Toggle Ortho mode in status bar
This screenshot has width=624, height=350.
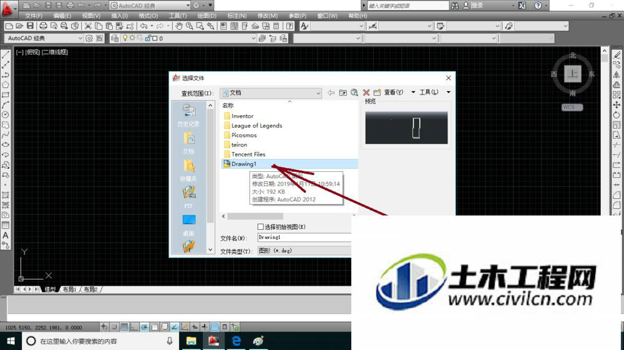coord(134,327)
